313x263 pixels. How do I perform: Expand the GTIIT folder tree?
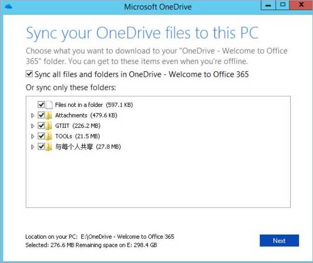coord(33,126)
